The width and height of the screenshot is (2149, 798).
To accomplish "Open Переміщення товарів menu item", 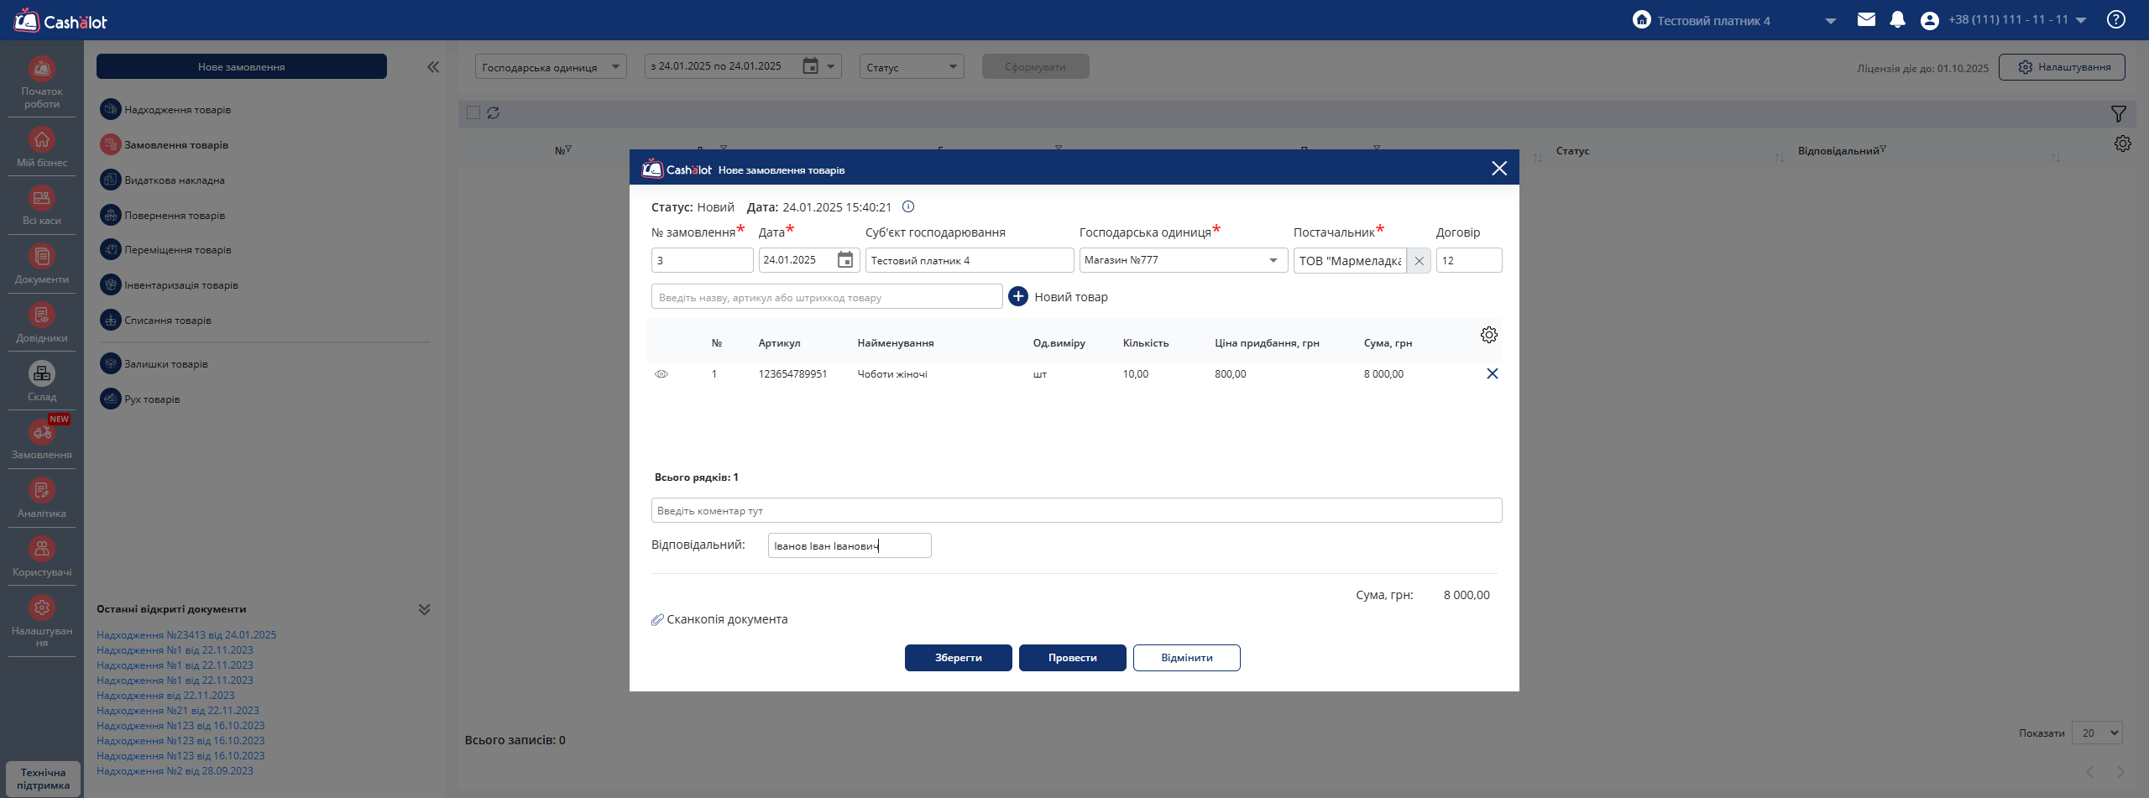I will (166, 249).
